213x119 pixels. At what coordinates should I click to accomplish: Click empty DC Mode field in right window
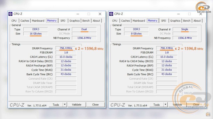(185, 34)
